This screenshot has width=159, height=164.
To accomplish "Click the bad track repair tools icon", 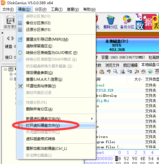I will tap(20, 86).
